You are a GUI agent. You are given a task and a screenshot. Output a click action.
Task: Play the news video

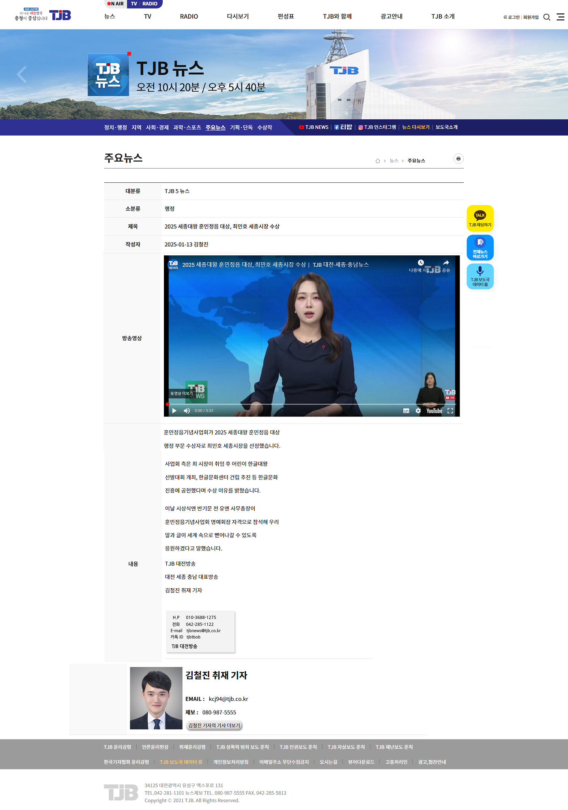tap(174, 411)
